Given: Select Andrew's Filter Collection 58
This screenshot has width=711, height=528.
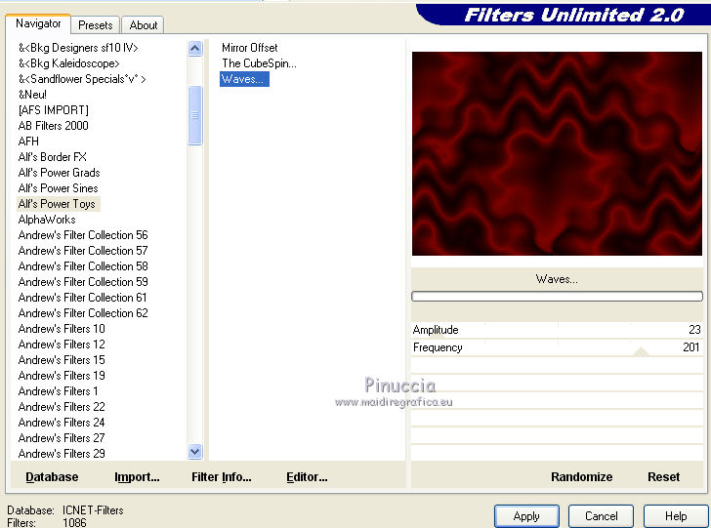Looking at the screenshot, I should [x=83, y=266].
